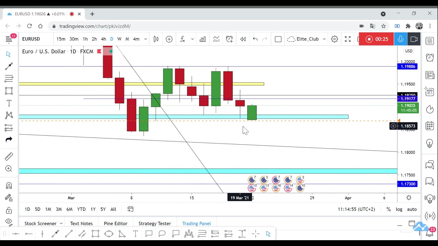Open the Strategy Tester tab
438x246 pixels.
pos(155,223)
